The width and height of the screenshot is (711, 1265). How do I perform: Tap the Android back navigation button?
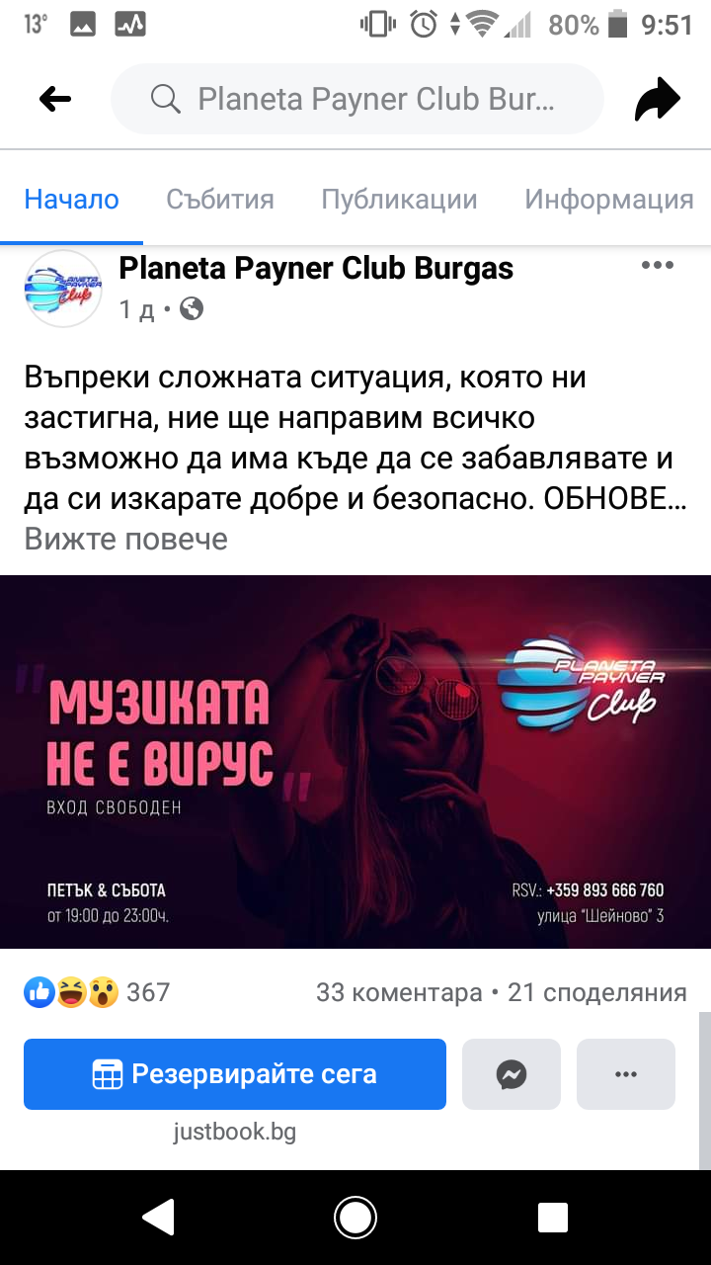click(x=159, y=1218)
